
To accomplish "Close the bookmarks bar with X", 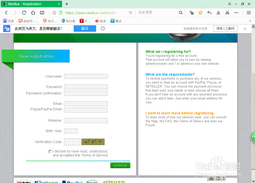I will [250, 21].
